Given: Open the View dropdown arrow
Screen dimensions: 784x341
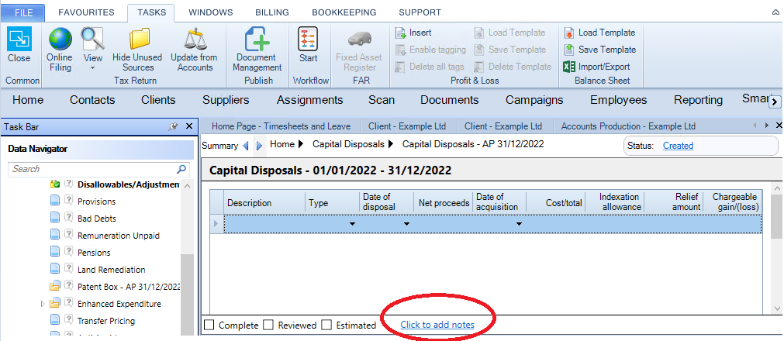Looking at the screenshot, I should pyautogui.click(x=92, y=68).
